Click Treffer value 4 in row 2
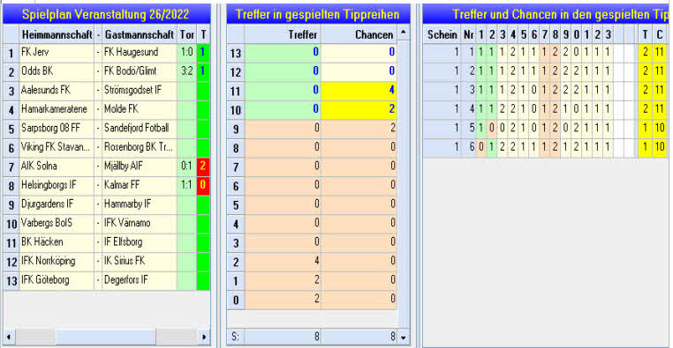Viewport: 673px width, 348px height. point(284,261)
